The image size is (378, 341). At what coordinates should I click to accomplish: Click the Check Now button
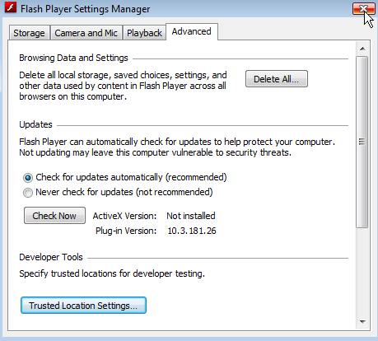[x=54, y=216]
